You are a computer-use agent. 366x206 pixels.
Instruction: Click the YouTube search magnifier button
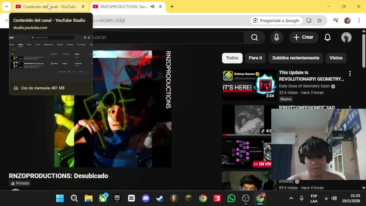tap(254, 37)
